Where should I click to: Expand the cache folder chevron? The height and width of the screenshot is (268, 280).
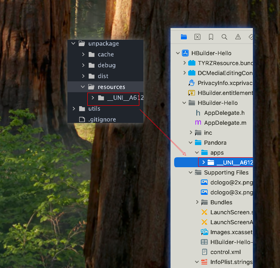pos(83,55)
